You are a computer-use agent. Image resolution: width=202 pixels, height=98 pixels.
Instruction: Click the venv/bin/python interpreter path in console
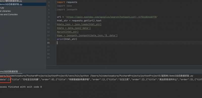[x=44, y=76]
